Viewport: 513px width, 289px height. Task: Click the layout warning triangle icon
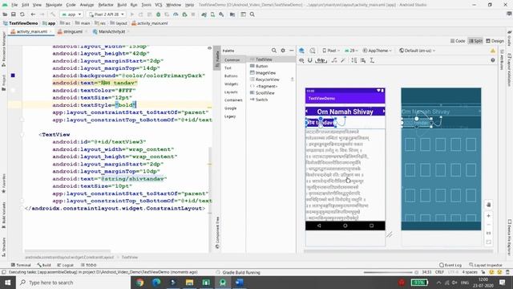click(x=492, y=51)
